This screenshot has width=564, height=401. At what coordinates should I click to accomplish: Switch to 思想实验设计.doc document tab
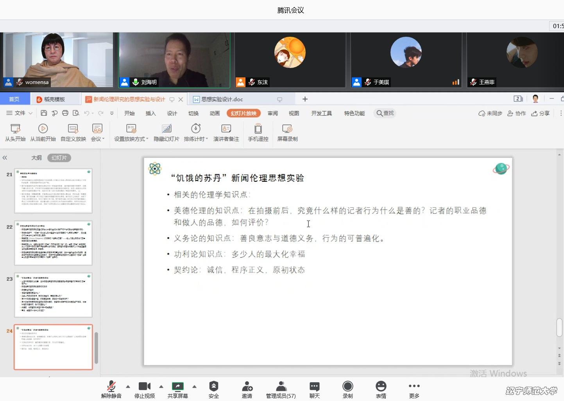point(222,99)
